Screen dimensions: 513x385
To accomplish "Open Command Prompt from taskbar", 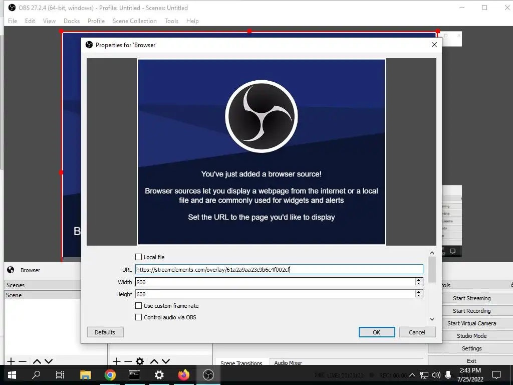I will tap(134, 375).
